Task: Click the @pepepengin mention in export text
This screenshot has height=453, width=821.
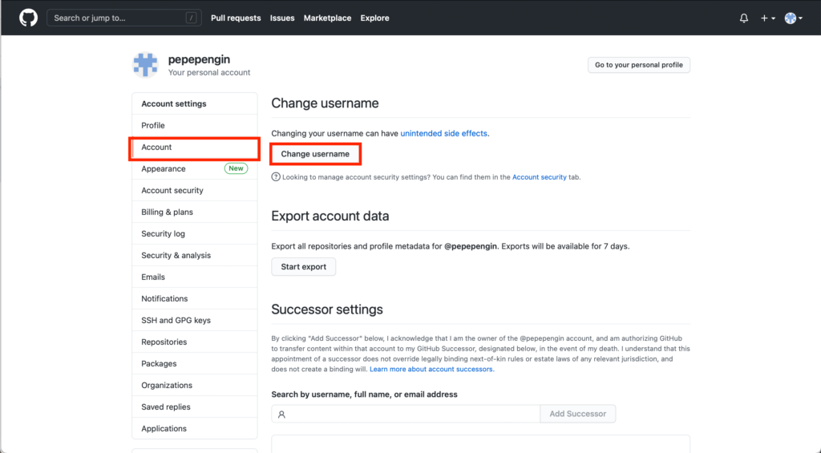Action: tap(470, 246)
